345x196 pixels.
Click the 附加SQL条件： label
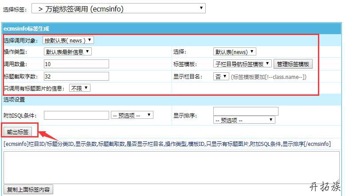20,115
